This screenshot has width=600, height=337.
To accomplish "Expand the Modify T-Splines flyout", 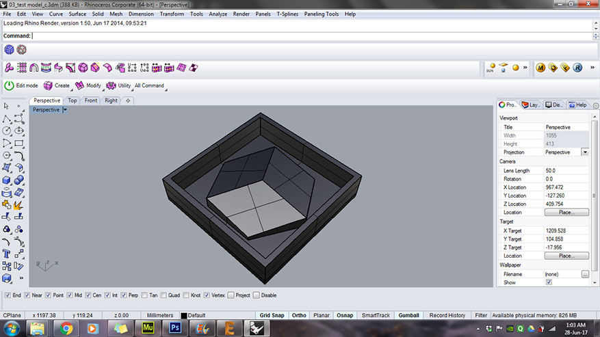I will [103, 90].
